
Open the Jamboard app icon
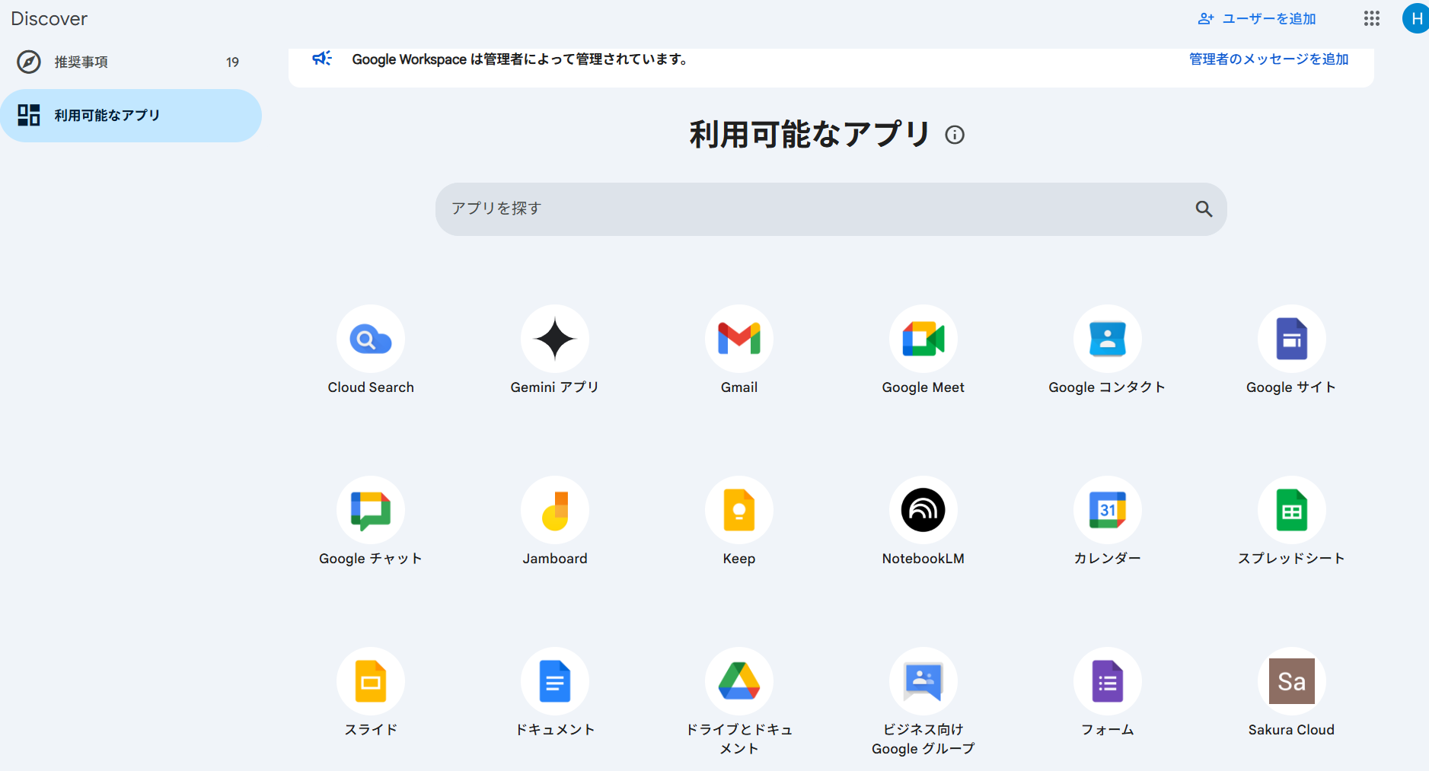click(555, 510)
